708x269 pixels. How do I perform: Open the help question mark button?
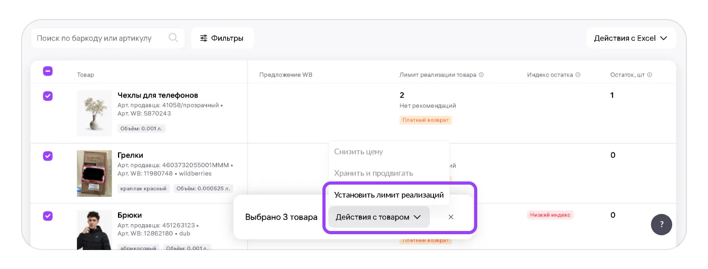click(x=662, y=224)
